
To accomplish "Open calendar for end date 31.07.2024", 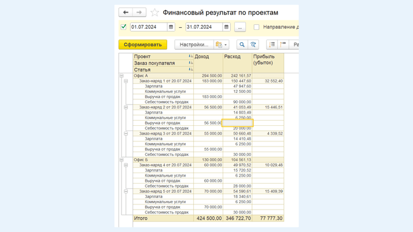I will tap(226, 27).
